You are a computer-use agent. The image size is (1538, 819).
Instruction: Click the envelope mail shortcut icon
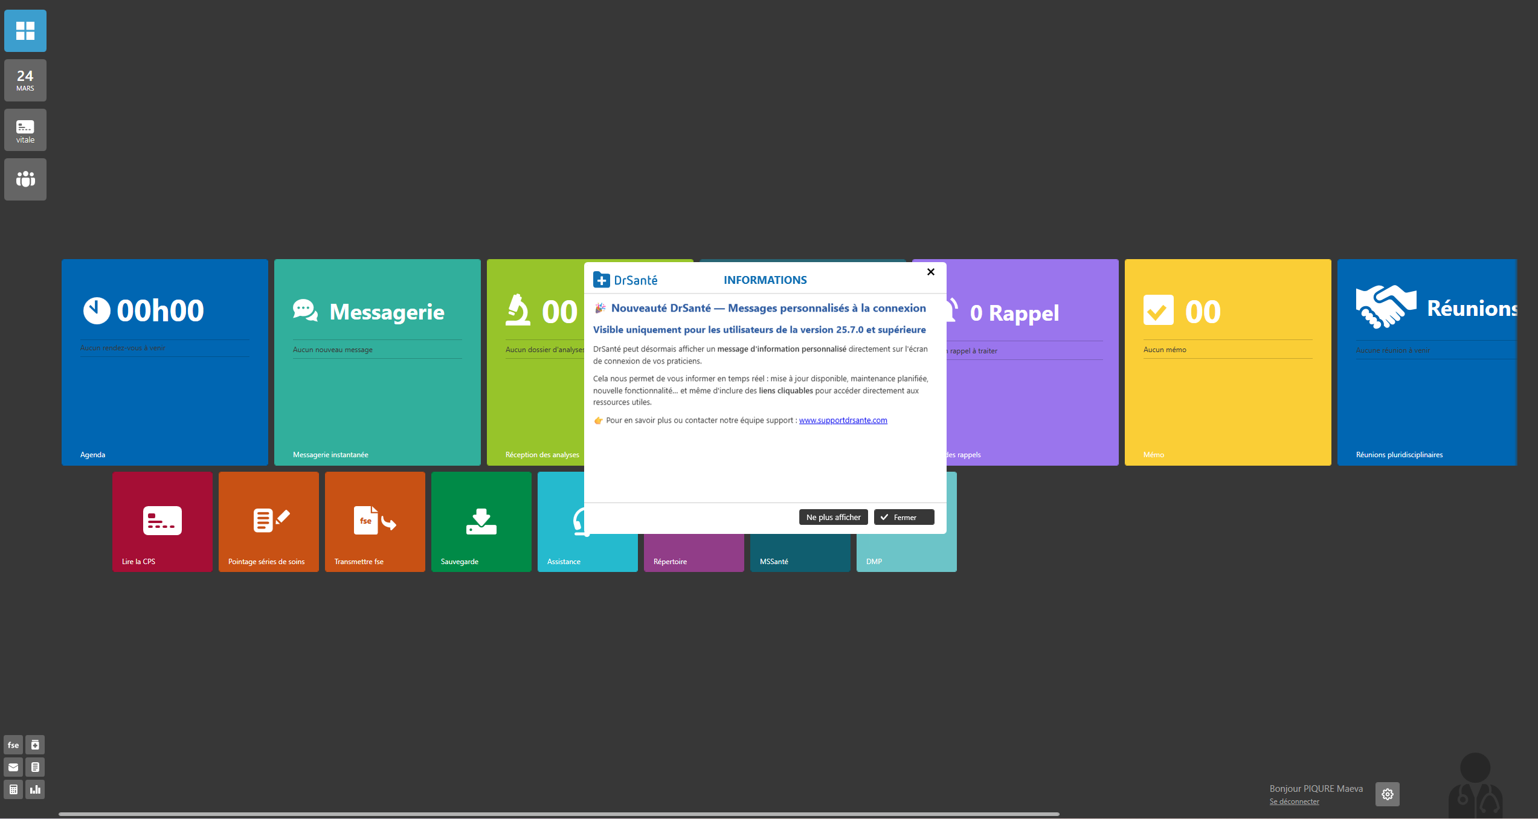13,767
